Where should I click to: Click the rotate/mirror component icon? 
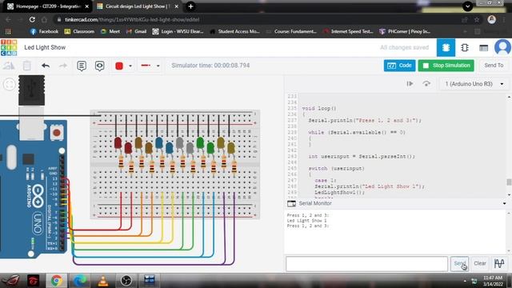[9, 66]
